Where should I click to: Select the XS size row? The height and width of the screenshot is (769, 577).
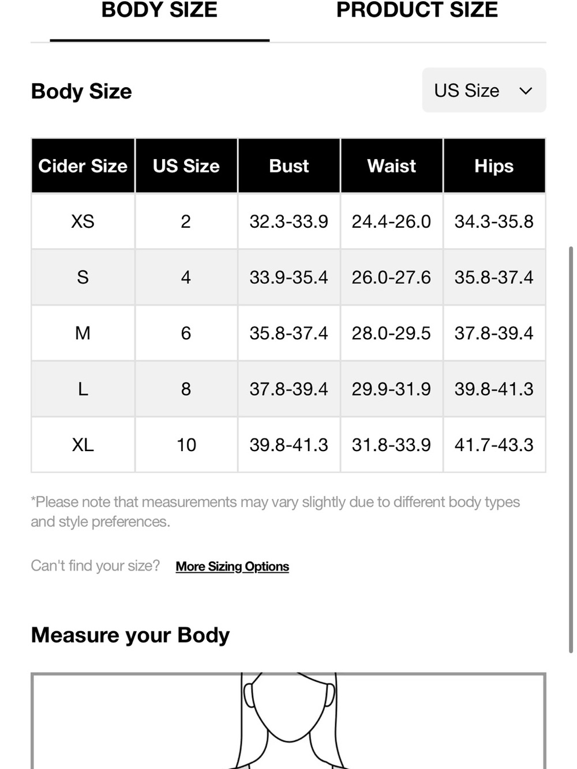click(288, 222)
